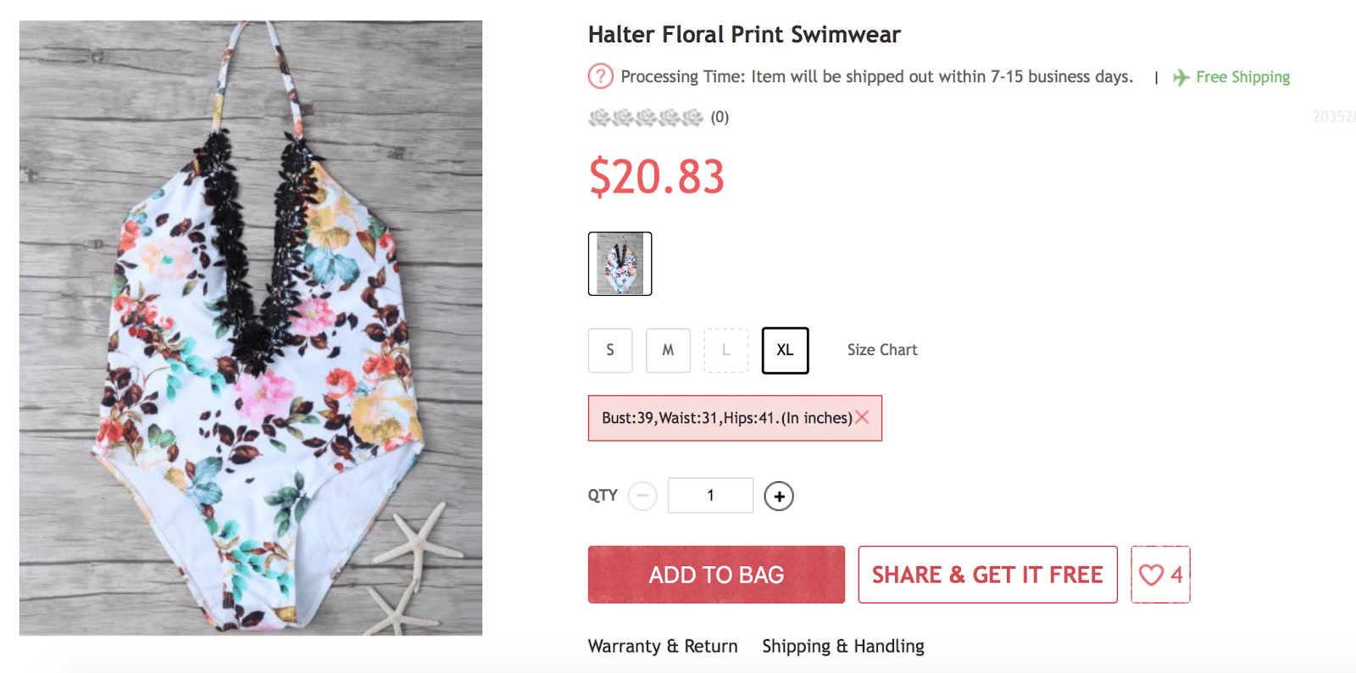This screenshot has height=673, width=1356.
Task: Click the heart wishlist icon
Action: tap(1151, 575)
